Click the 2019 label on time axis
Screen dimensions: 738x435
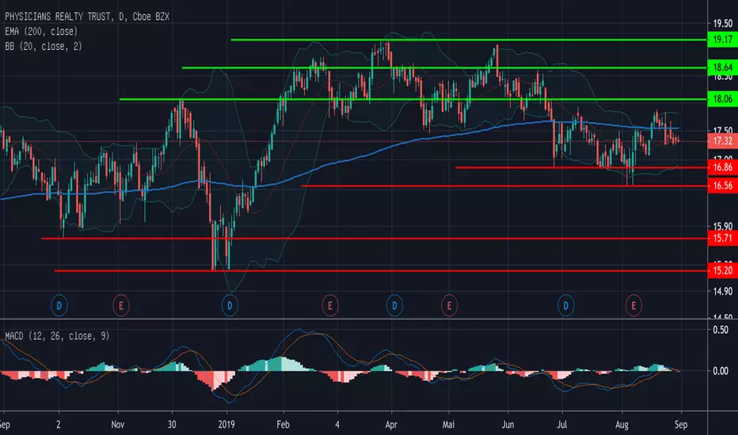(226, 425)
